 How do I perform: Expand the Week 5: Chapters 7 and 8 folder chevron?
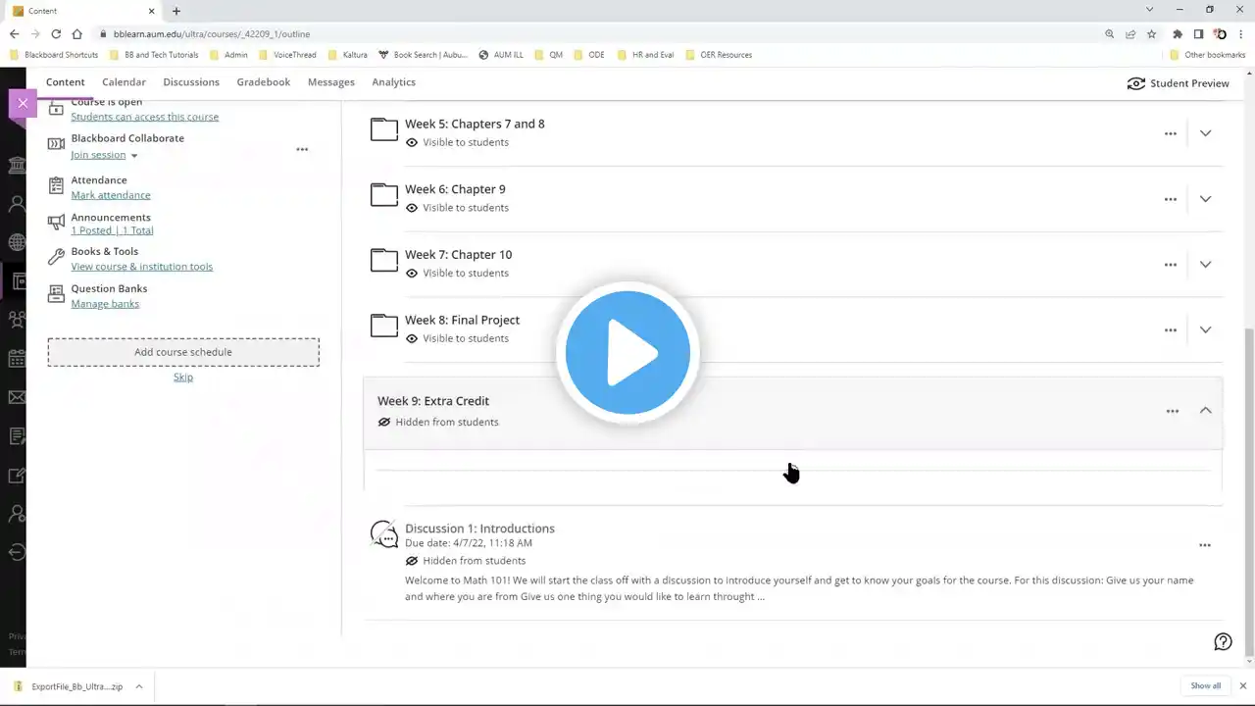[1205, 133]
